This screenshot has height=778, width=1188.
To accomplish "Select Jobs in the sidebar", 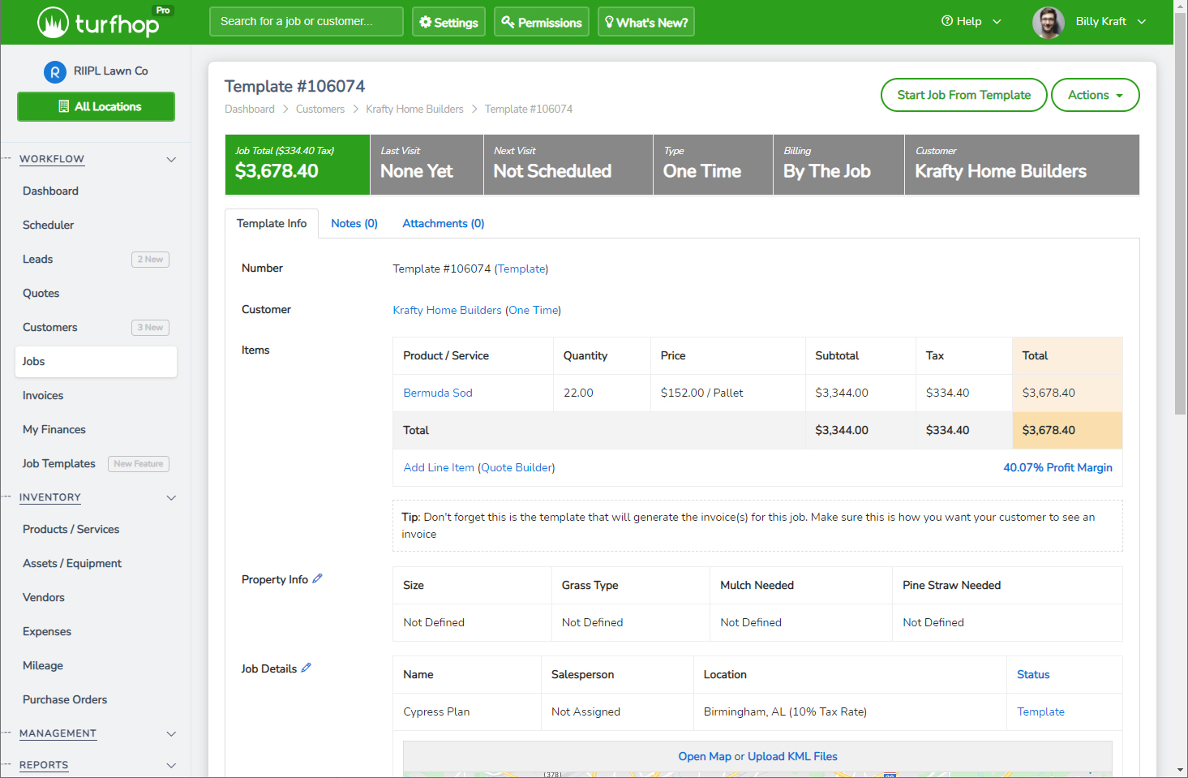I will click(96, 362).
